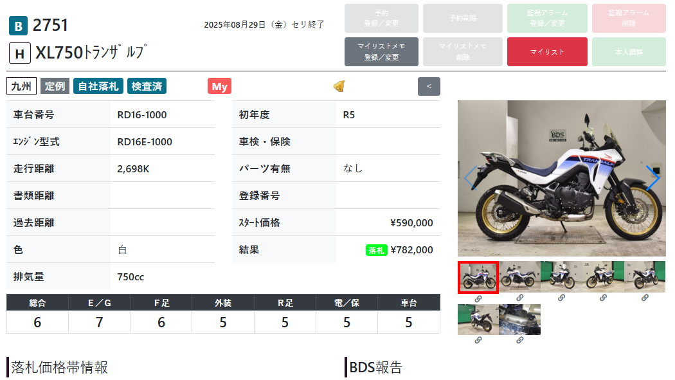Click the link icon under second thumbnail
The image size is (675, 380).
[x=520, y=298]
